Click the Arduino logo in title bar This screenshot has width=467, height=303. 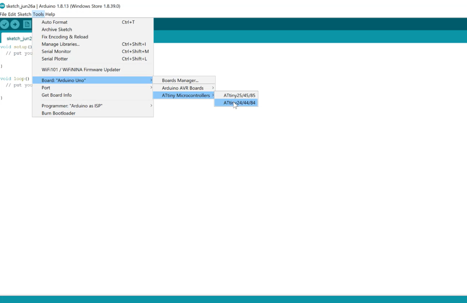pos(2,6)
